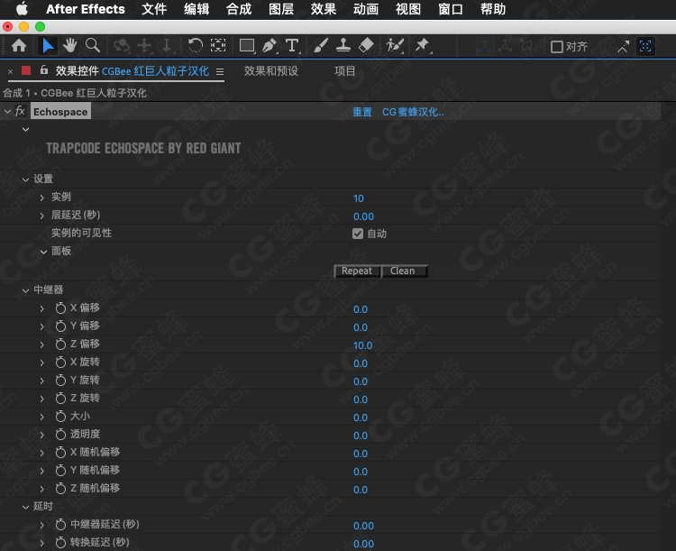This screenshot has width=676, height=551.
Task: Open the effect controls panel menu
Action: tap(220, 71)
